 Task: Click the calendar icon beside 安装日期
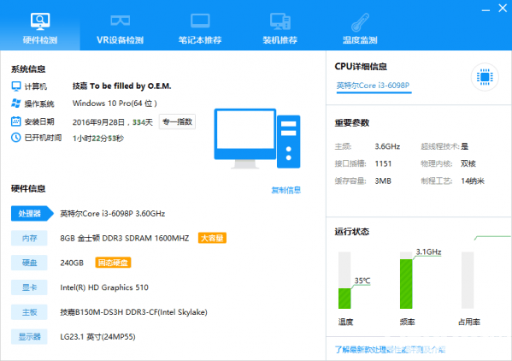click(16, 121)
